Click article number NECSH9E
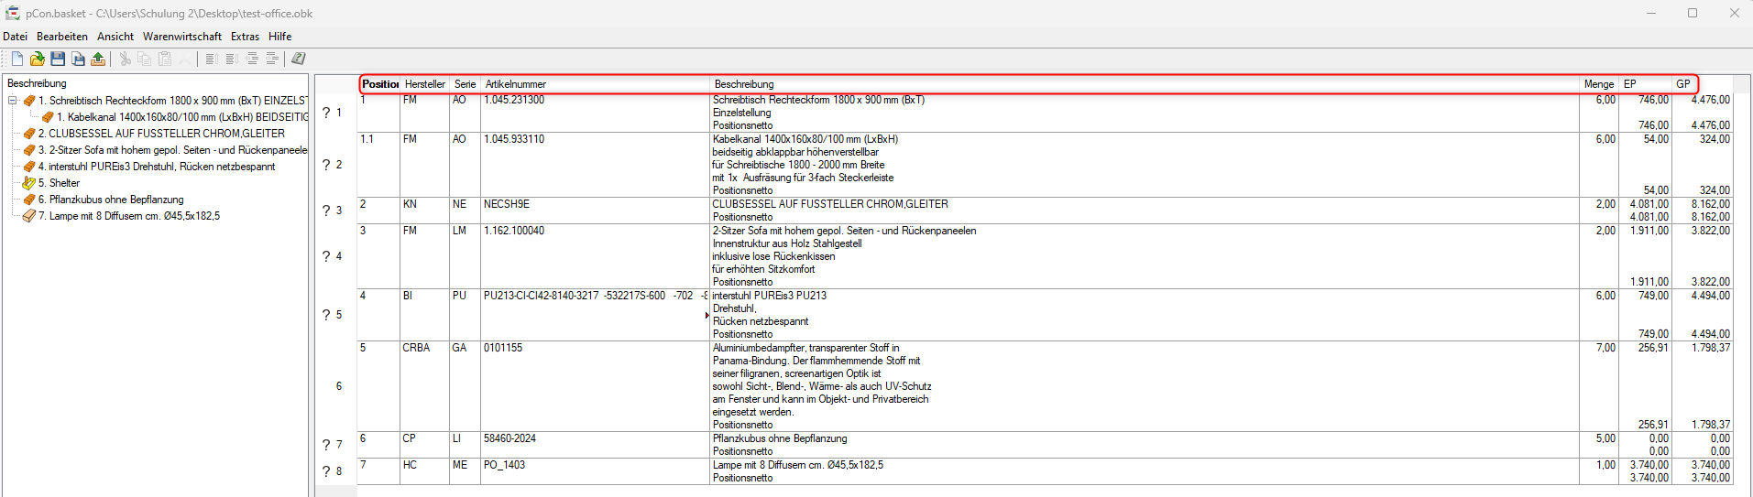 pyautogui.click(x=507, y=204)
